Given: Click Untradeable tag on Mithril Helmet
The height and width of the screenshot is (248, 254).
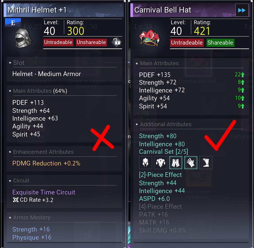Looking at the screenshot, I should click(58, 42).
